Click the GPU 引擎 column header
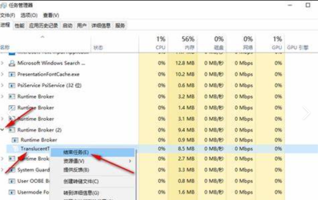 298,48
